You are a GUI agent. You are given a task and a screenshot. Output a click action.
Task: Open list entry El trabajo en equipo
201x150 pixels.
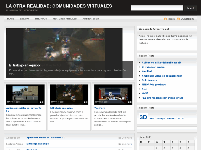[38, 144]
